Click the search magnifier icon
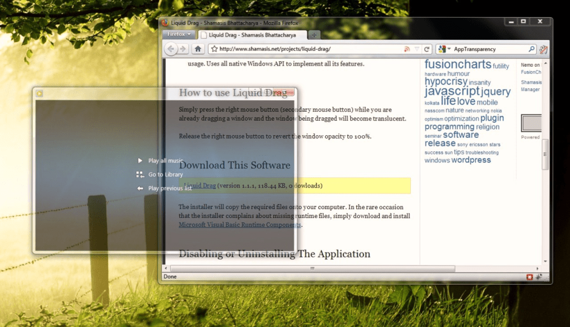The height and width of the screenshot is (327, 570). 532,49
